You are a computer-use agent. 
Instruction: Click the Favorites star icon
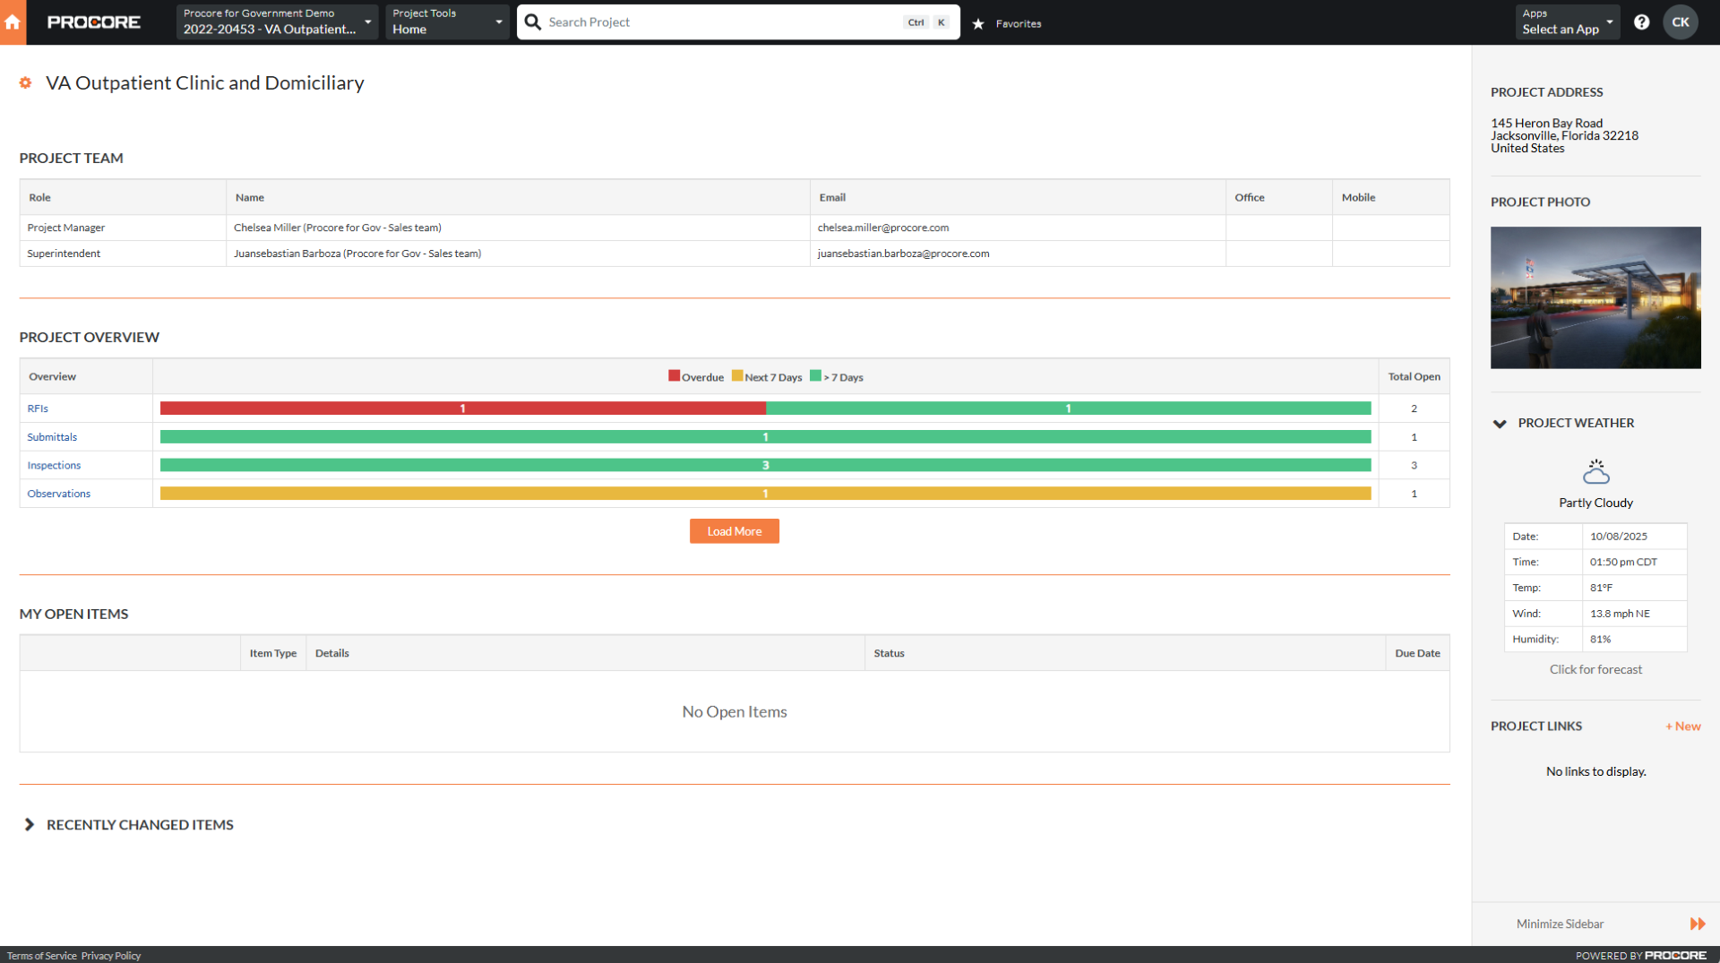pos(978,23)
